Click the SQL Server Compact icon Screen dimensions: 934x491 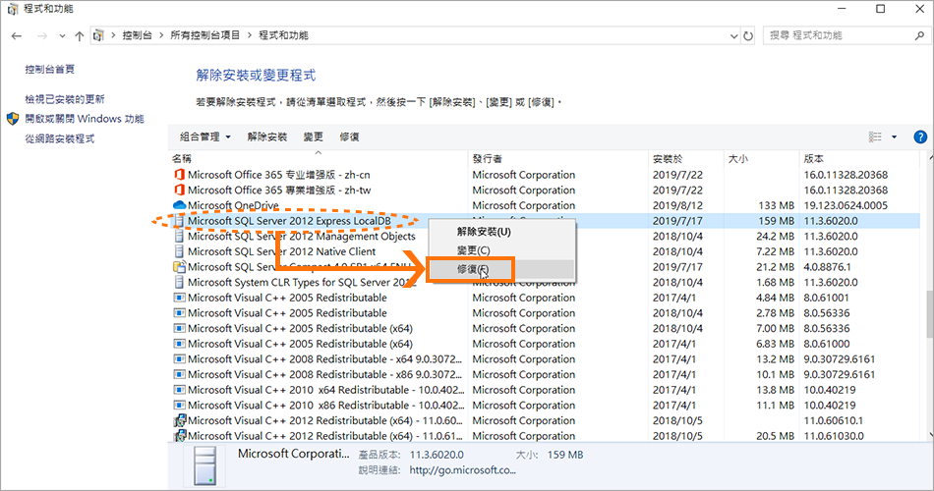tap(179, 267)
